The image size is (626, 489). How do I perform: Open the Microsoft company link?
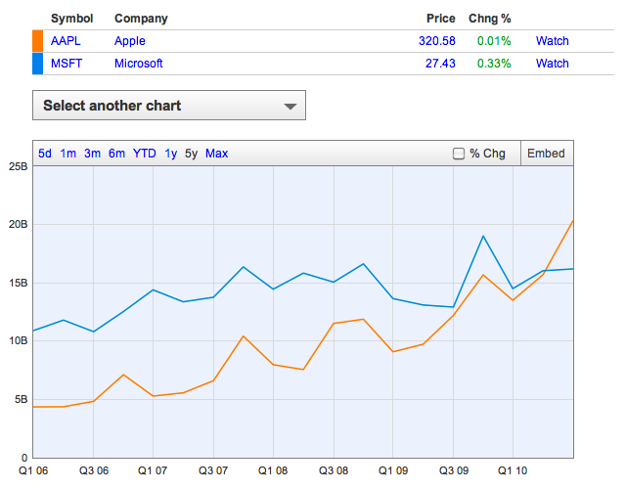139,63
